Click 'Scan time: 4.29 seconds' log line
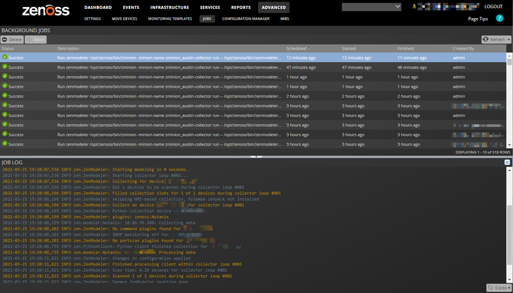Viewport: 513px width, 293px height. pyautogui.click(x=115, y=270)
